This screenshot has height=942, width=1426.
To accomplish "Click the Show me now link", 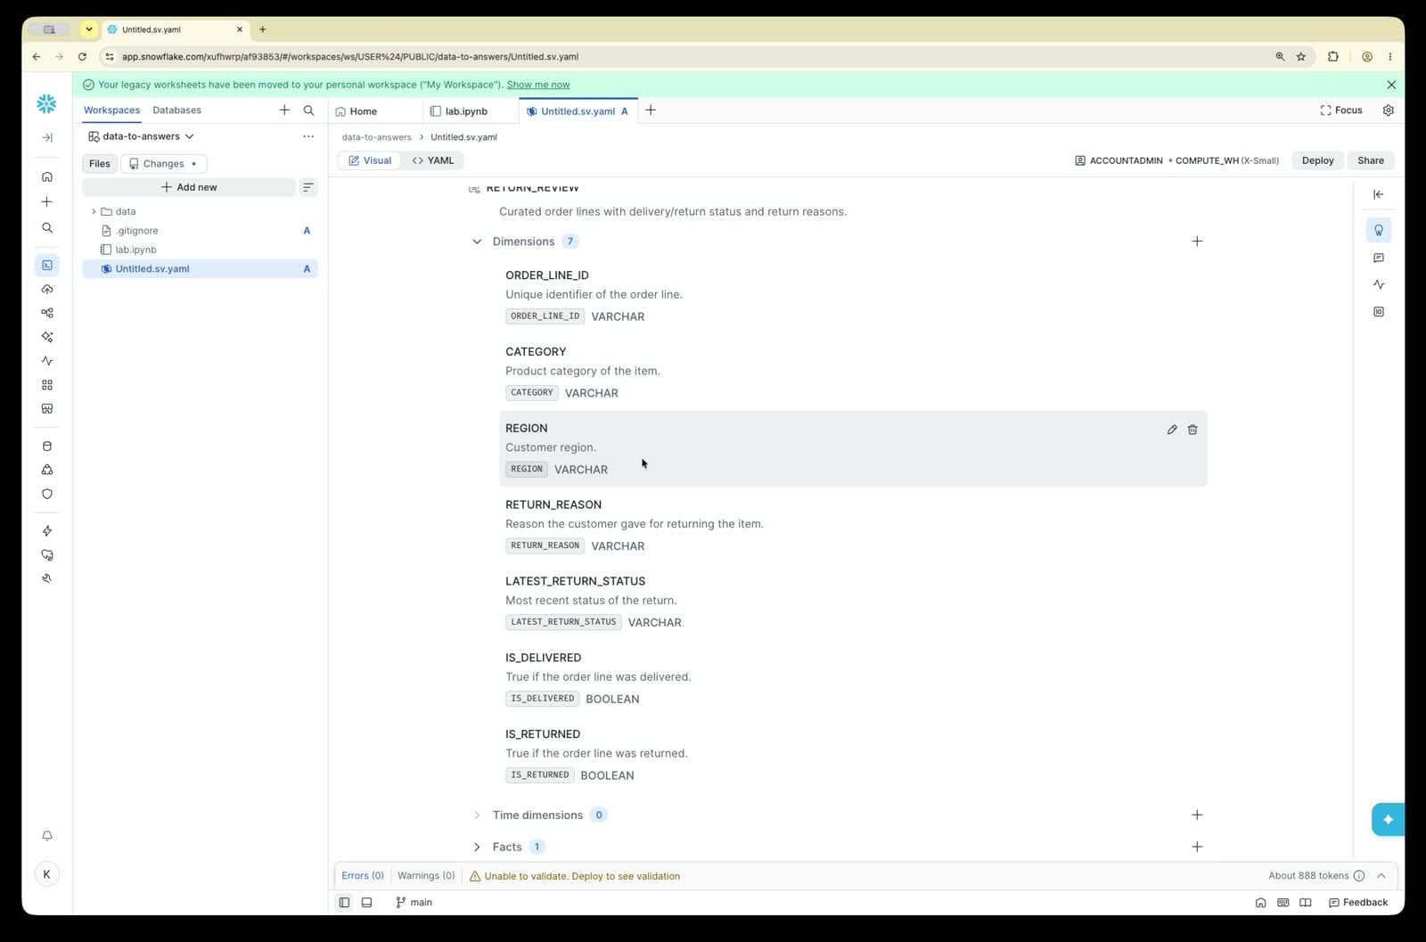I will click(x=538, y=85).
